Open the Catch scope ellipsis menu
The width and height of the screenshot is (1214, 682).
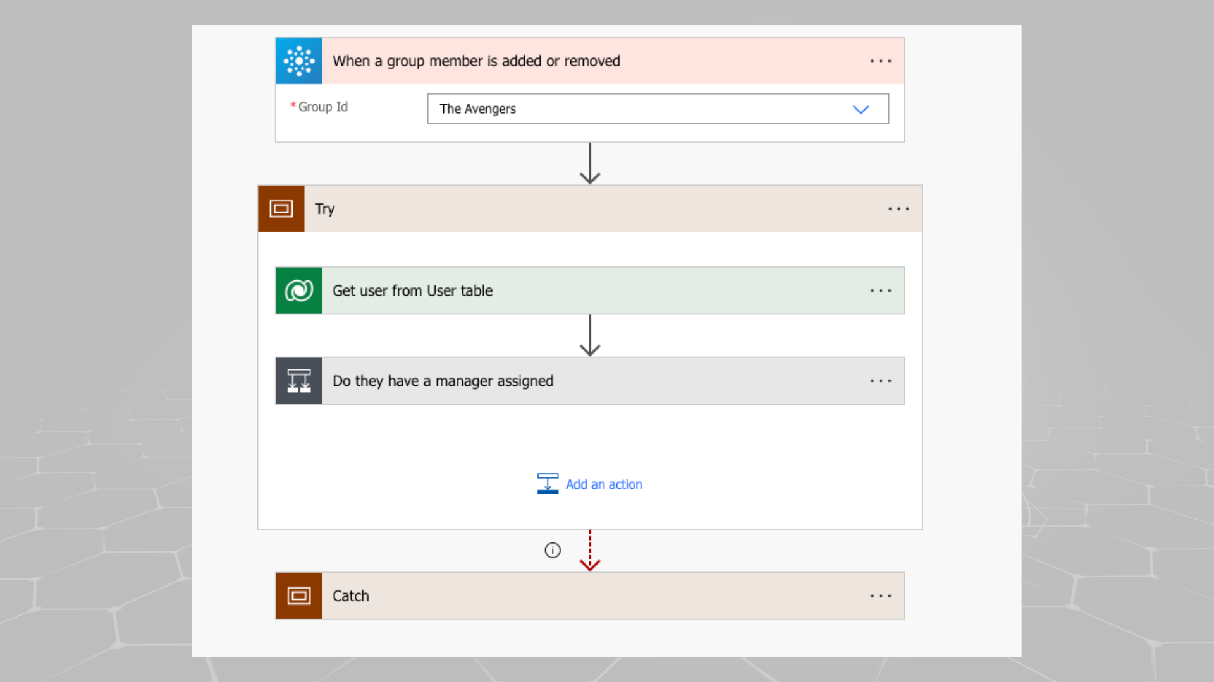pyautogui.click(x=881, y=596)
